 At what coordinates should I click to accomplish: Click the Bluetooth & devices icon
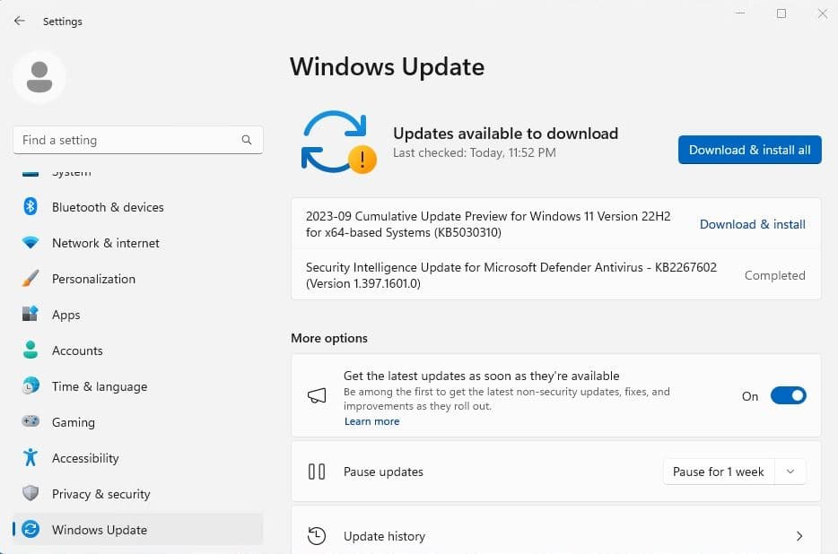(x=31, y=207)
